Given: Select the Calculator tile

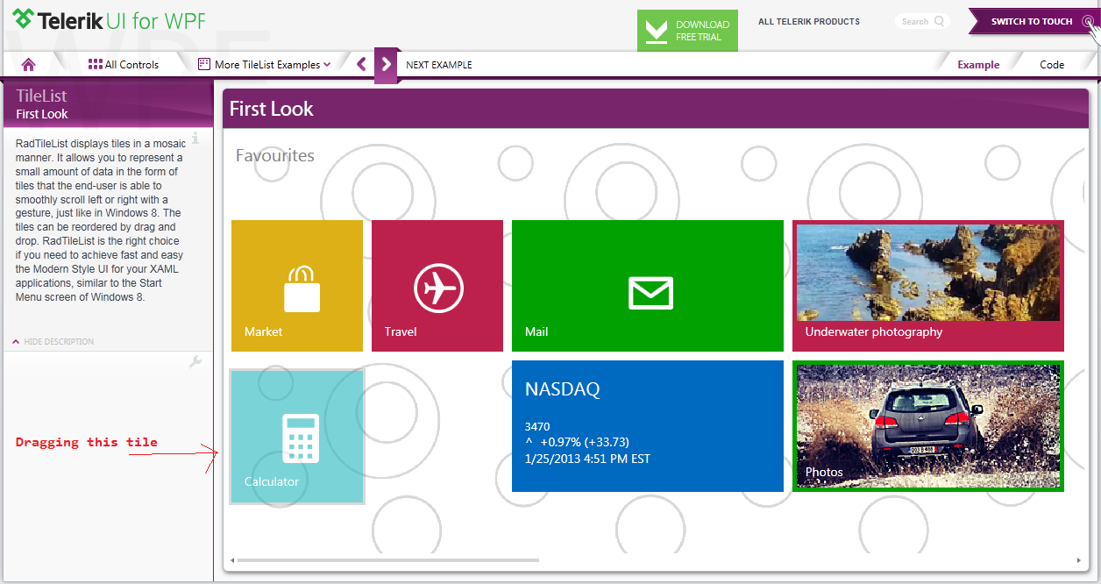Looking at the screenshot, I should pos(297,437).
